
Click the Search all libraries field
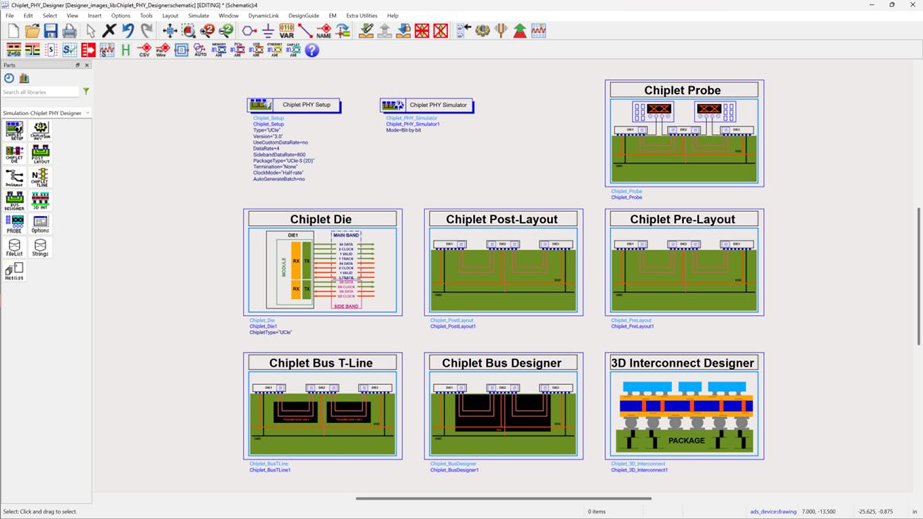pos(40,92)
